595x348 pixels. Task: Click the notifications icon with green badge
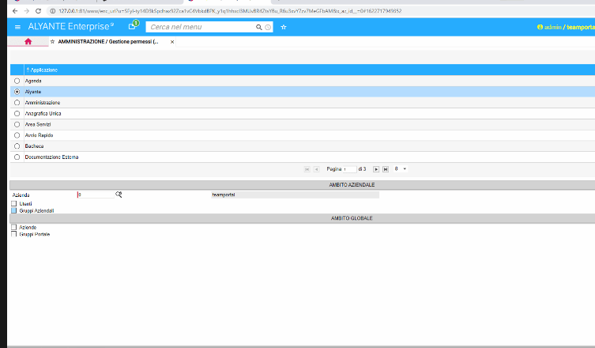point(133,26)
